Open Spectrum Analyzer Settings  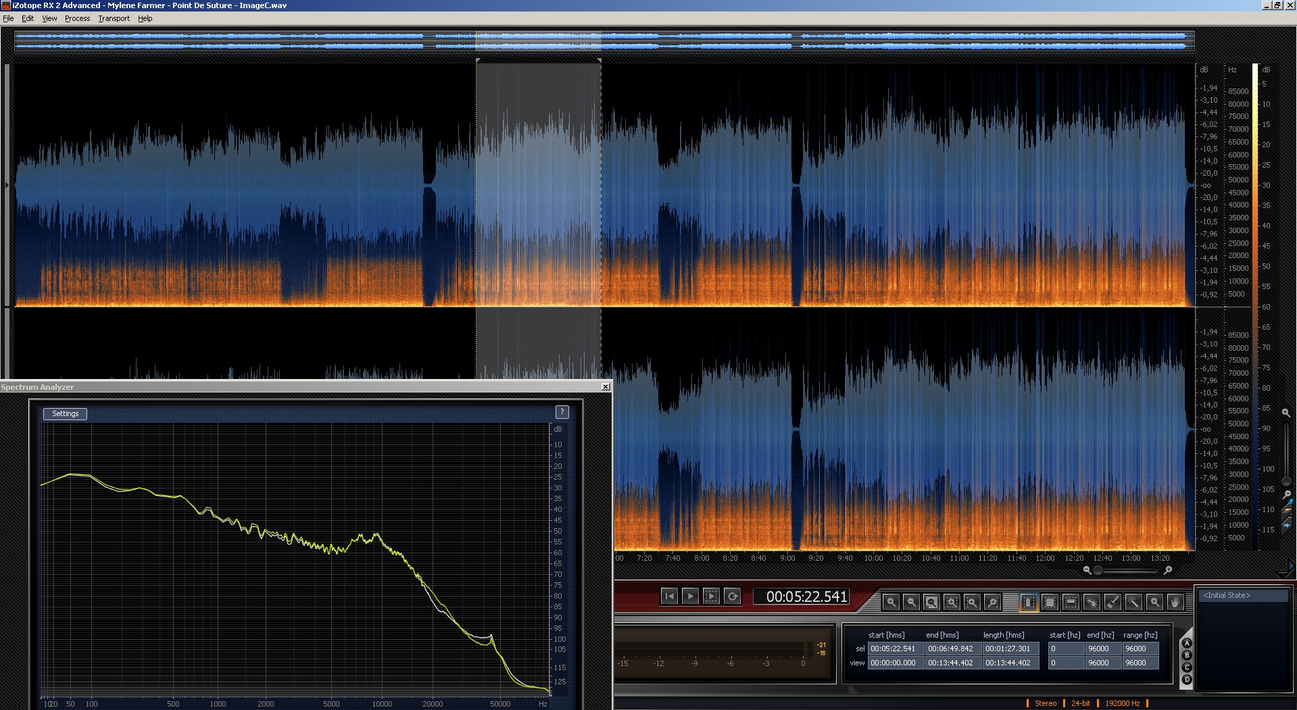click(66, 413)
